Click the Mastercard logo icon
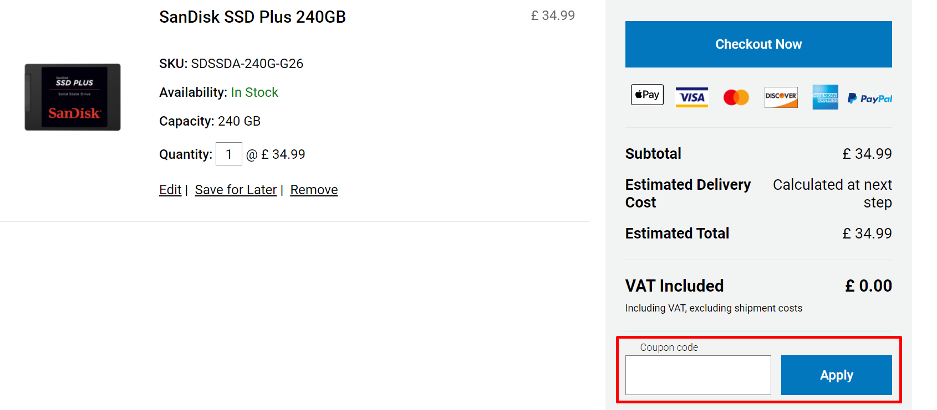 click(x=736, y=97)
